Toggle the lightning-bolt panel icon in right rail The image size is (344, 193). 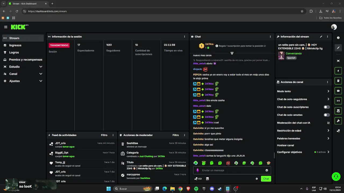[x=338, y=71]
